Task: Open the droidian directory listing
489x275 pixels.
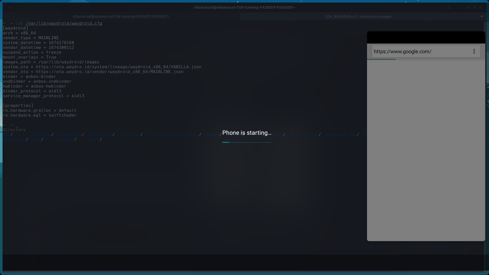Action: (x=130, y=134)
